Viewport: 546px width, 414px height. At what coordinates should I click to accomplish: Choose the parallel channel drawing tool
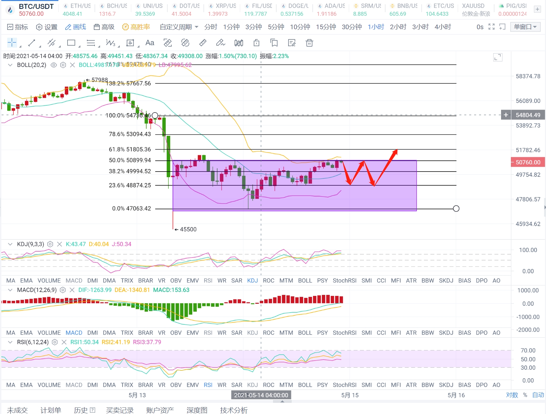52,43
